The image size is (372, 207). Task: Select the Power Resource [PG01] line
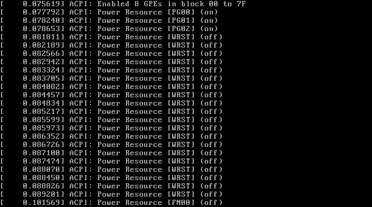(x=109, y=20)
